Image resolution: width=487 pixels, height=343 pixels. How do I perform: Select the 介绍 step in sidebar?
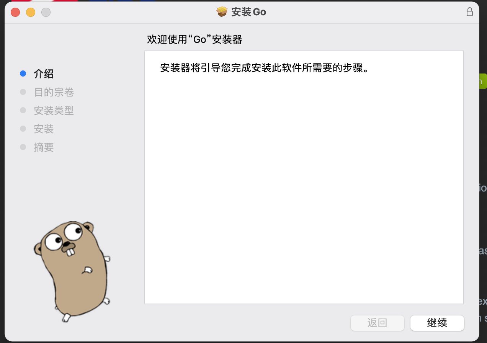(x=44, y=73)
